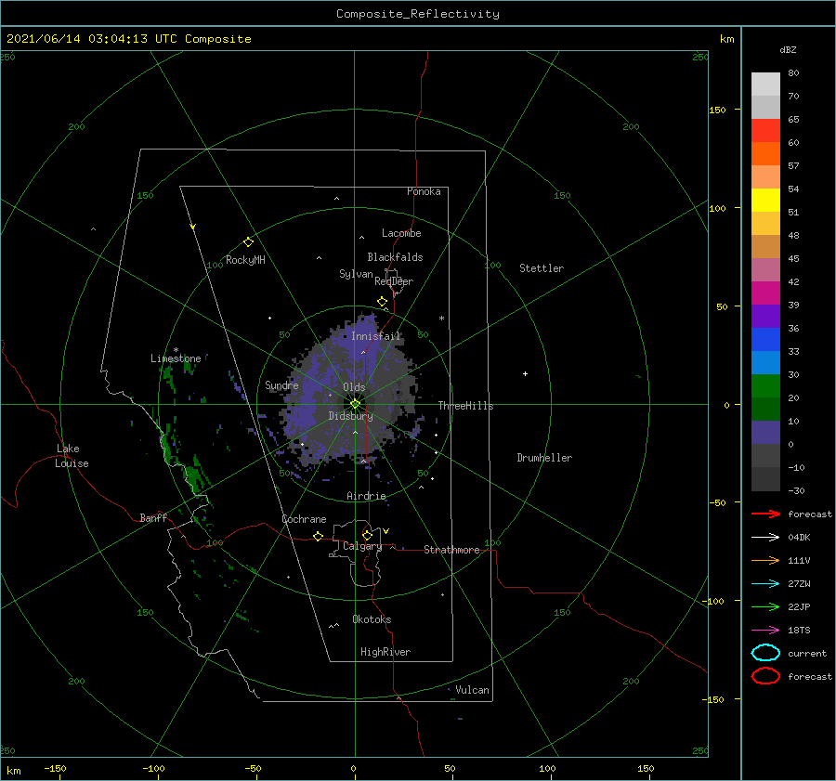Click the Lacombe city label
This screenshot has height=781, width=836.
tap(401, 233)
